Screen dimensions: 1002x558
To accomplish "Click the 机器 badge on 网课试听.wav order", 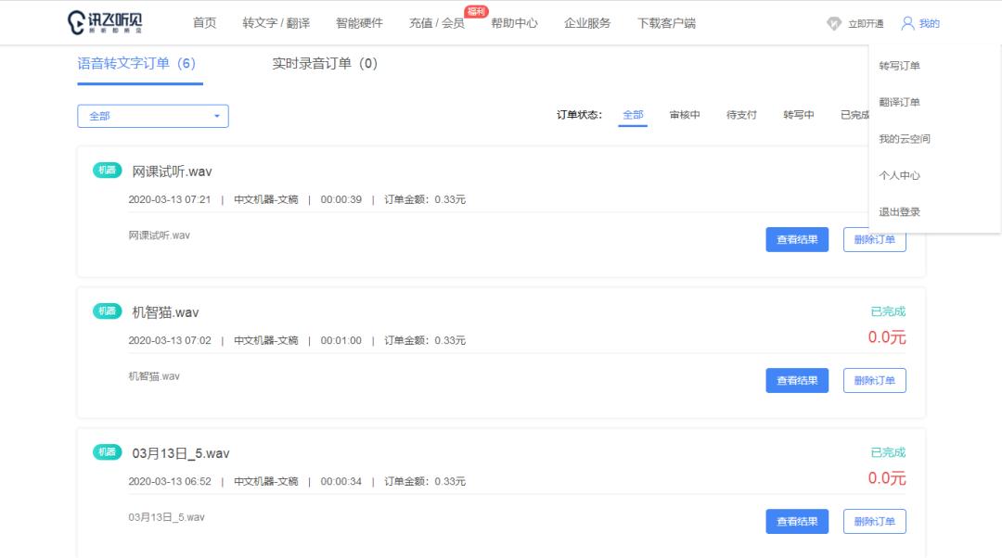I will (x=107, y=171).
